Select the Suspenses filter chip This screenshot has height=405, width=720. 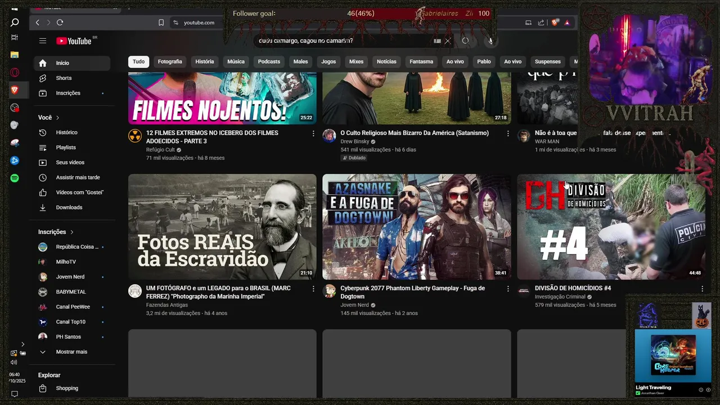click(x=548, y=61)
